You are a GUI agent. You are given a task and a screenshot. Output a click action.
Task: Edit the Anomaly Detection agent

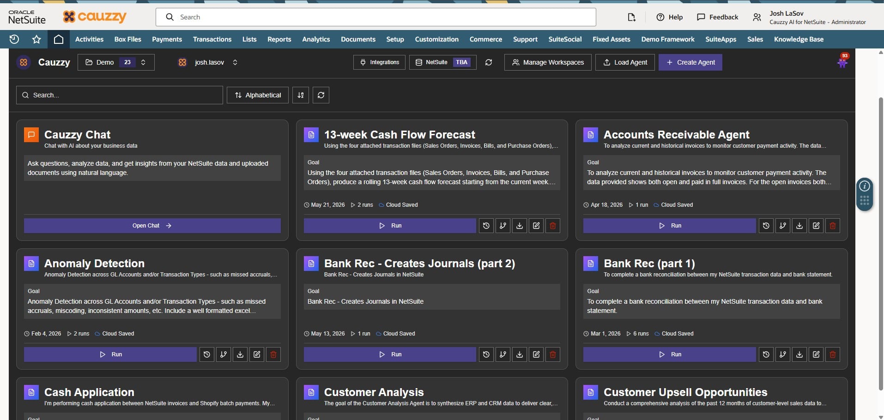[x=257, y=354]
